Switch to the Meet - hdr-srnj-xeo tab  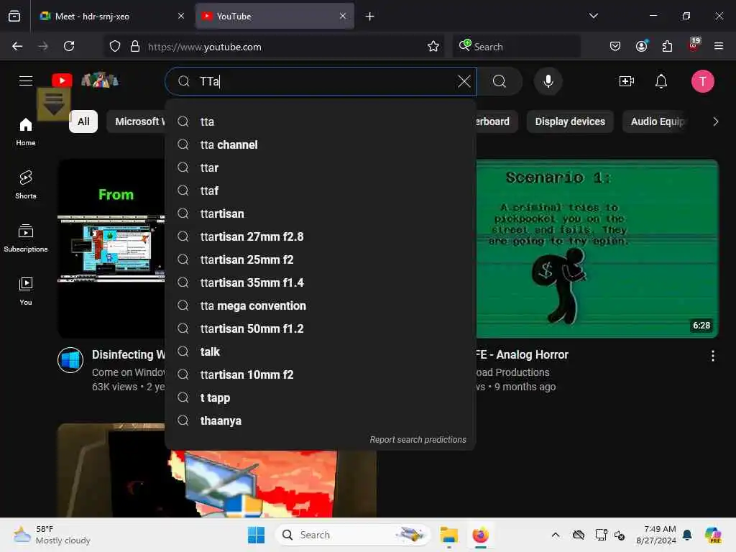111,16
